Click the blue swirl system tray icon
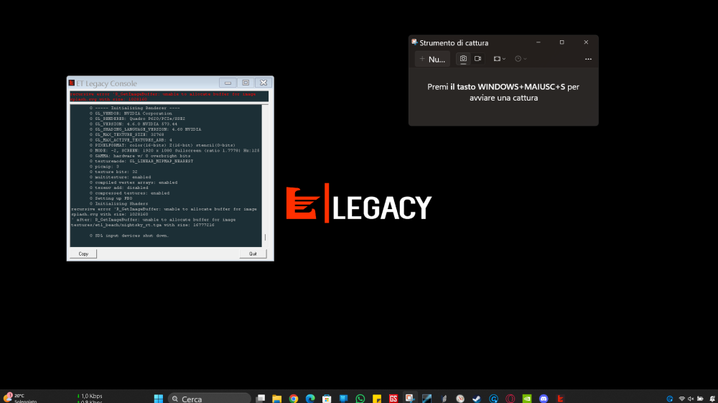This screenshot has height=403, width=718. point(670,399)
